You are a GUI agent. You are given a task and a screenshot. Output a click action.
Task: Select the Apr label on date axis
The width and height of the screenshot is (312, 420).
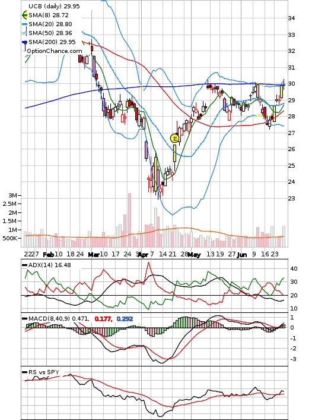point(144,255)
